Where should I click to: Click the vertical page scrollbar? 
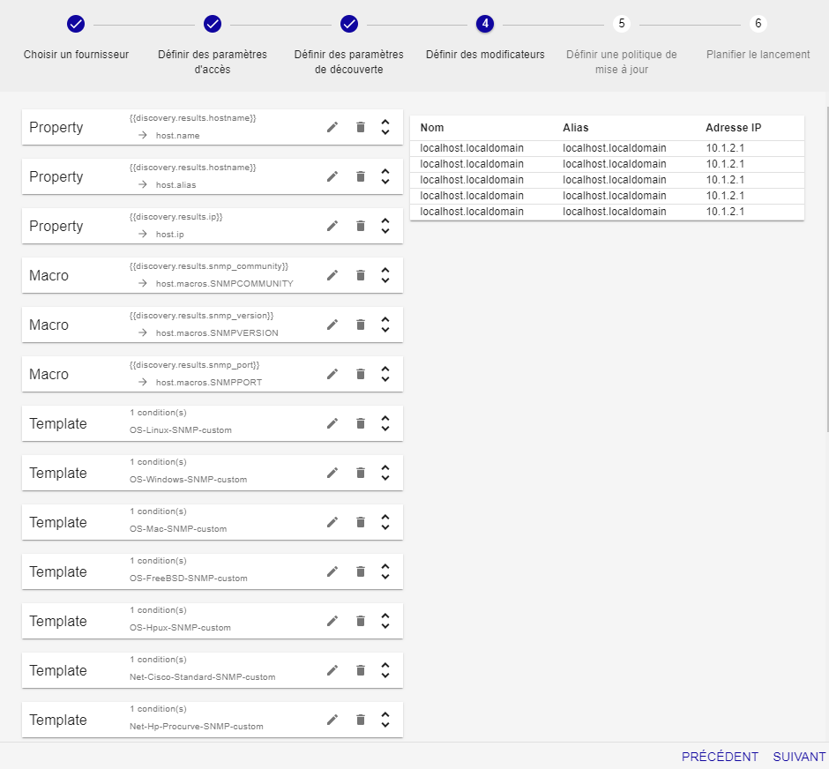click(827, 270)
